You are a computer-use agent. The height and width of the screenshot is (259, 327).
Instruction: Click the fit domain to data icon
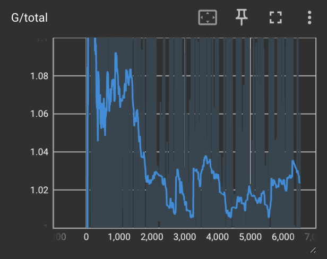[x=208, y=18]
